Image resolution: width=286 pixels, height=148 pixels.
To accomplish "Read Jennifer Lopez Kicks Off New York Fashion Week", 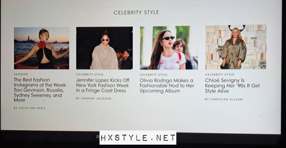I will point(103,85).
